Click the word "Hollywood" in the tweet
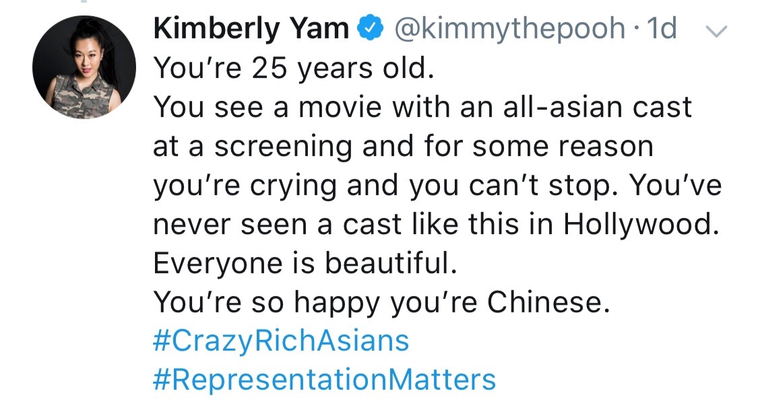This screenshot has width=758, height=414. click(x=637, y=224)
